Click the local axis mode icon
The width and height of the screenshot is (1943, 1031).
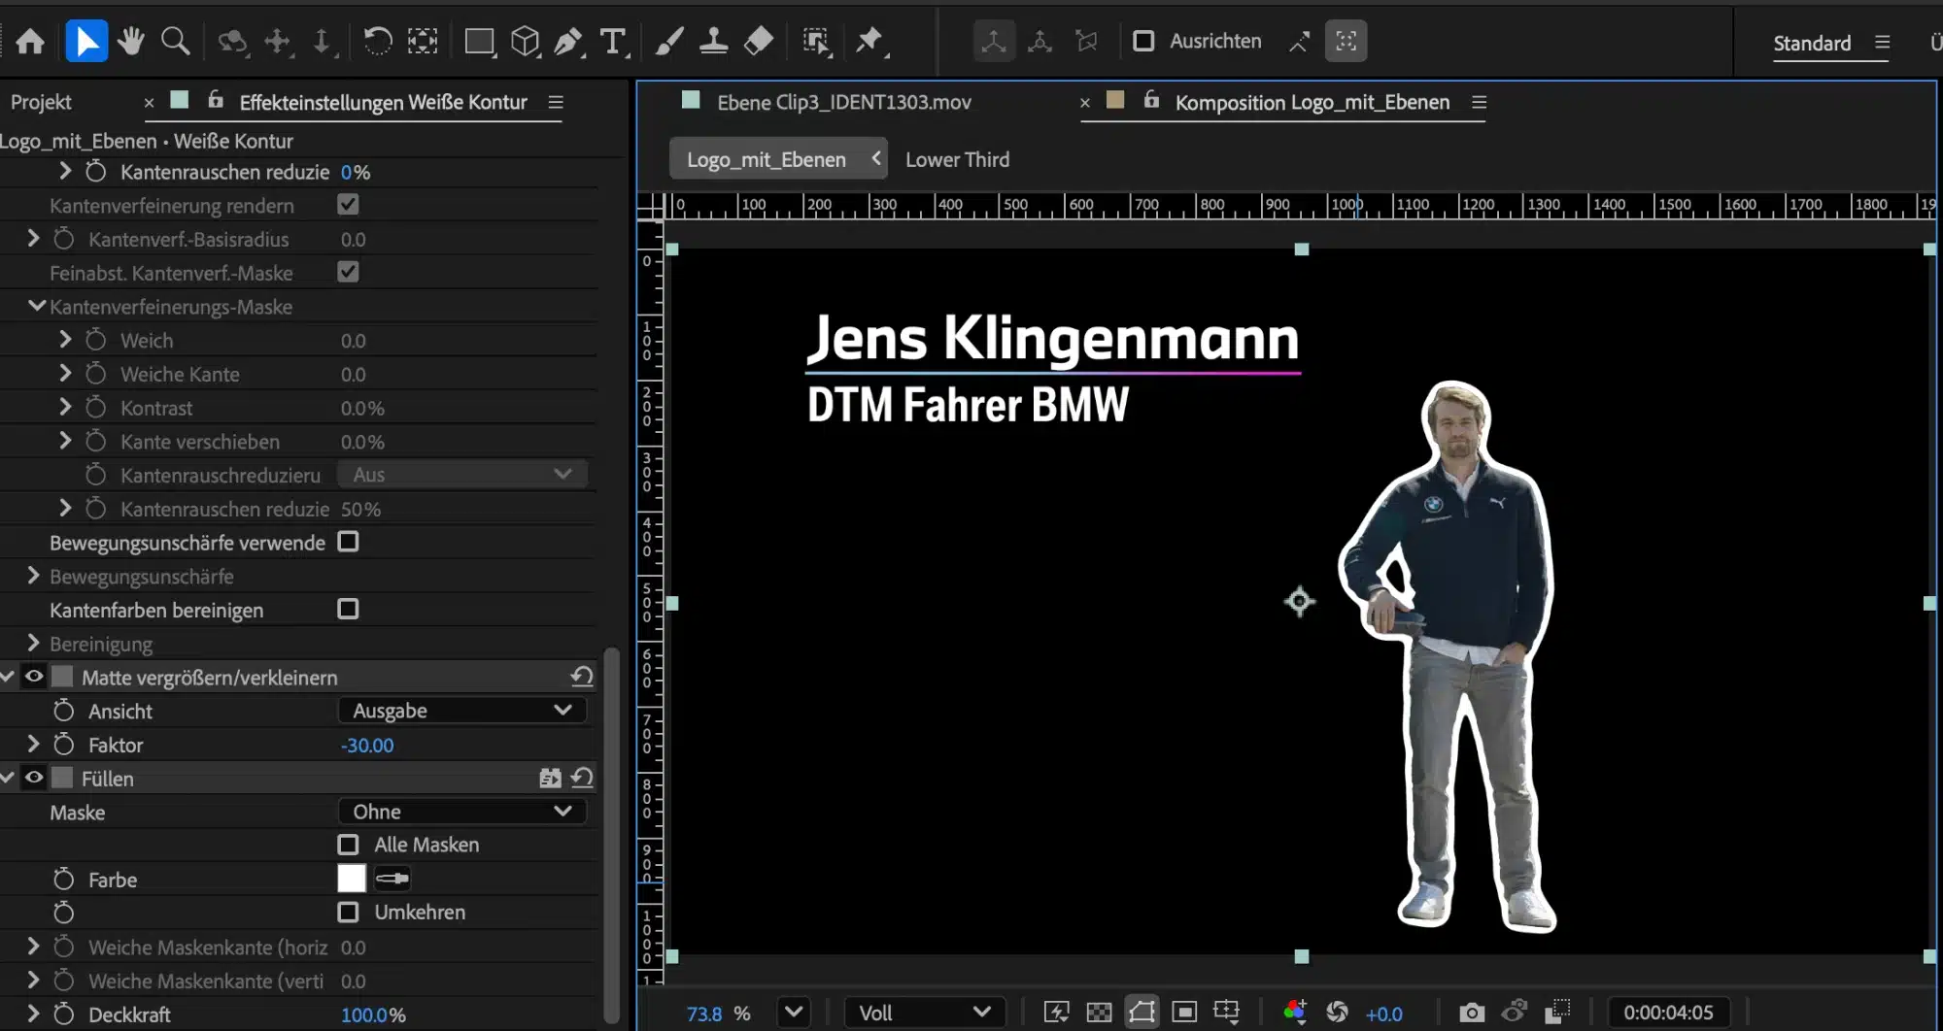pyautogui.click(x=994, y=41)
